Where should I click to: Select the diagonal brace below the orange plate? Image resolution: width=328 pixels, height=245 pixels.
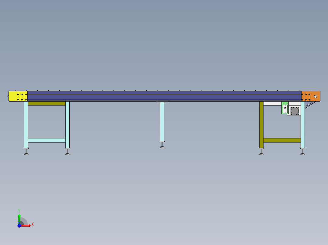point(310,105)
